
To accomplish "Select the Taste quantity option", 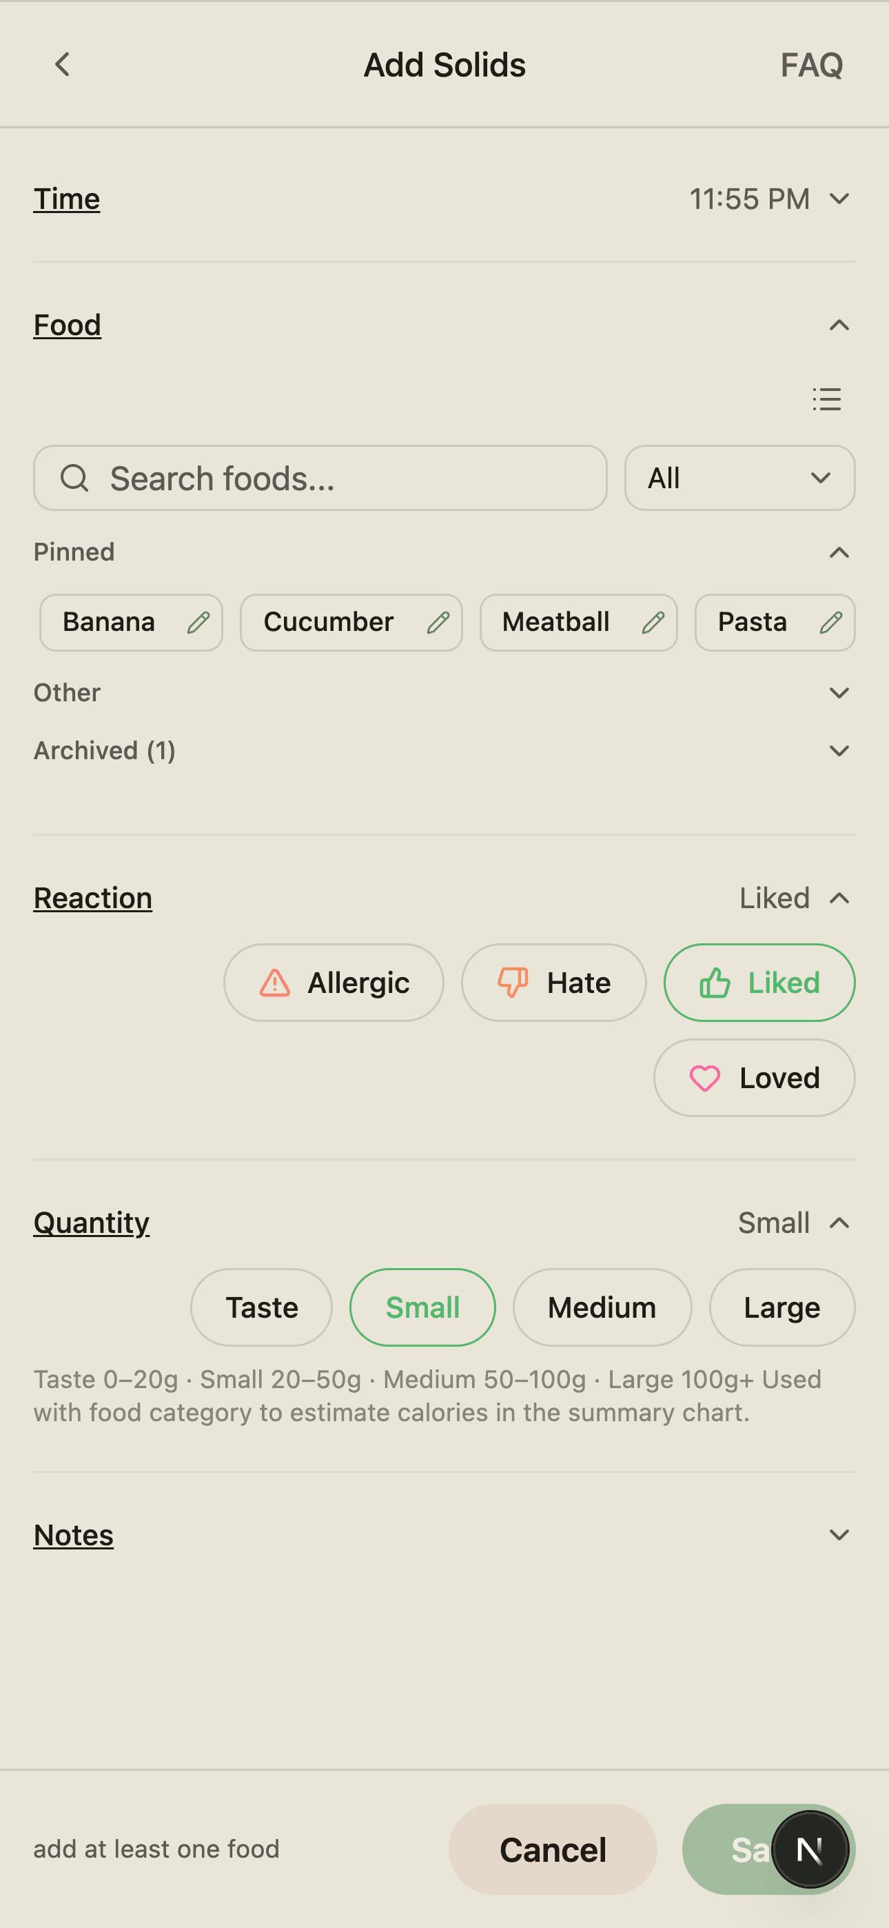I will pos(260,1307).
